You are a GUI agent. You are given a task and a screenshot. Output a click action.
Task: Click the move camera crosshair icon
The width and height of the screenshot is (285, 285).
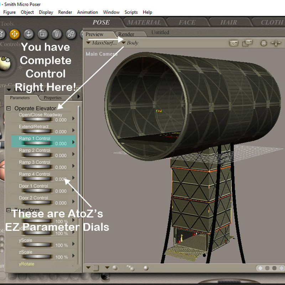(276, 43)
